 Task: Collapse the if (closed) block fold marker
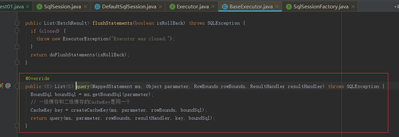[17, 31]
